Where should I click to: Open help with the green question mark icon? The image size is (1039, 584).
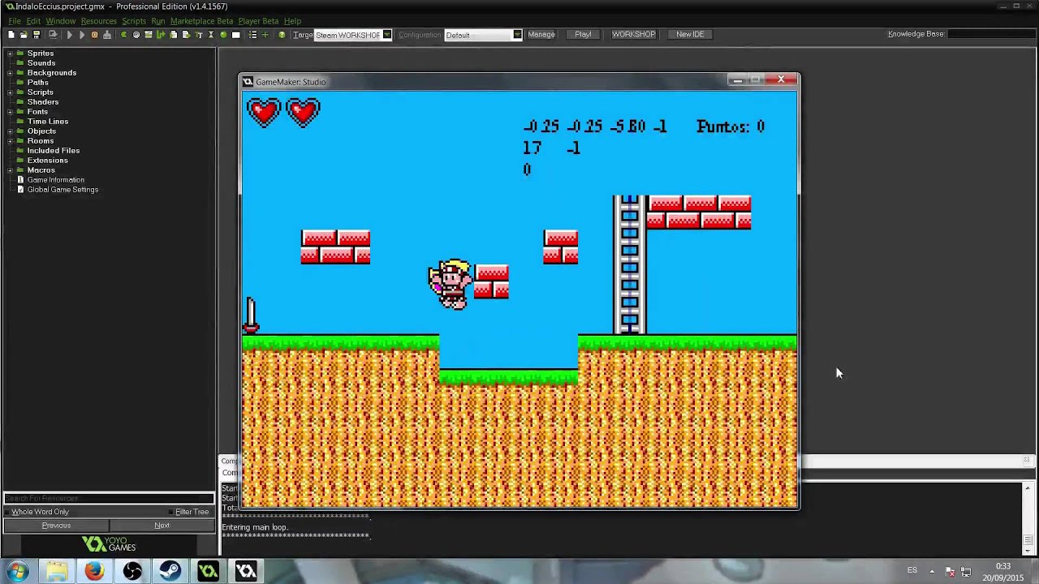click(282, 35)
